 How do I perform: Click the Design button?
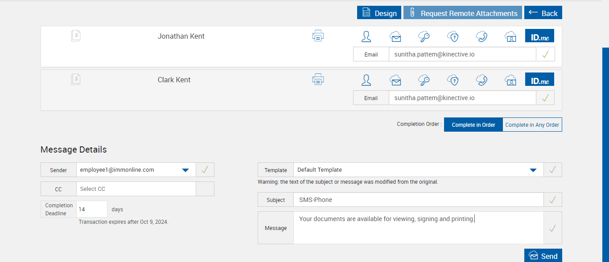pos(379,13)
